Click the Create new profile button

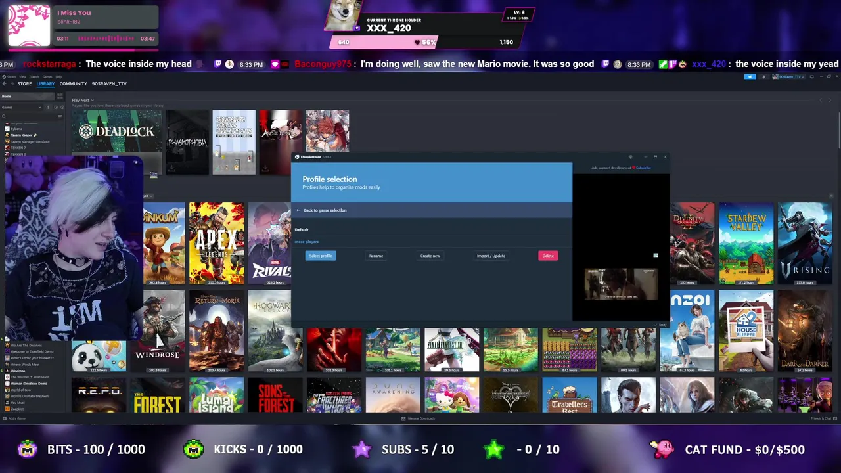(430, 256)
